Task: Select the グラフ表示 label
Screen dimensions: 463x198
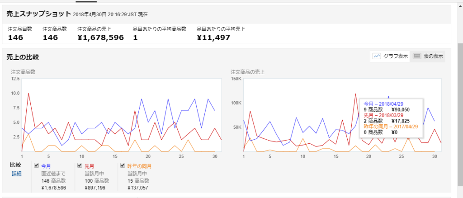Action: 396,57
